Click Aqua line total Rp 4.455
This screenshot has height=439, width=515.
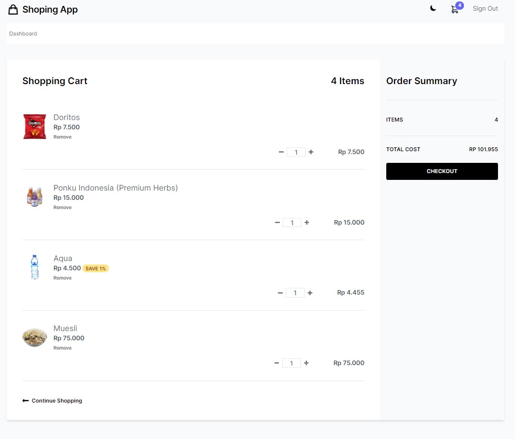350,293
